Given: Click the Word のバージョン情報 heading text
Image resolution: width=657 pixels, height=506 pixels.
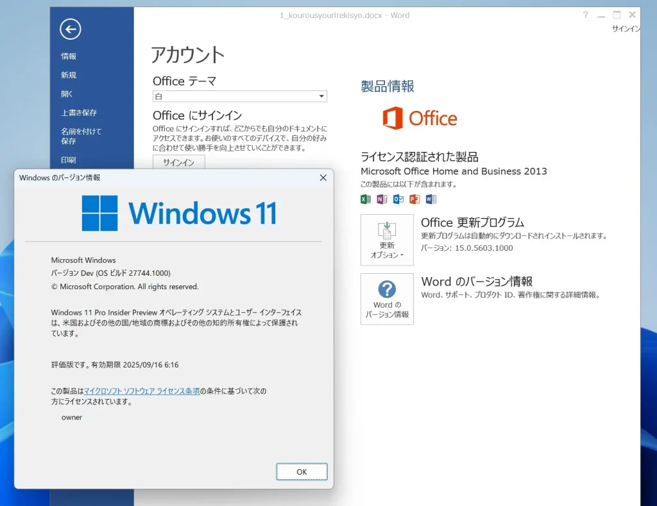Looking at the screenshot, I should pos(477,282).
